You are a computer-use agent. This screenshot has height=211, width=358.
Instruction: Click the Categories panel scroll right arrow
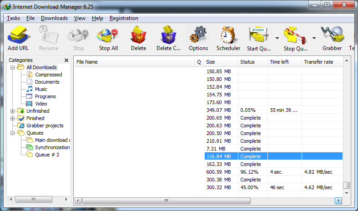click(x=66, y=199)
